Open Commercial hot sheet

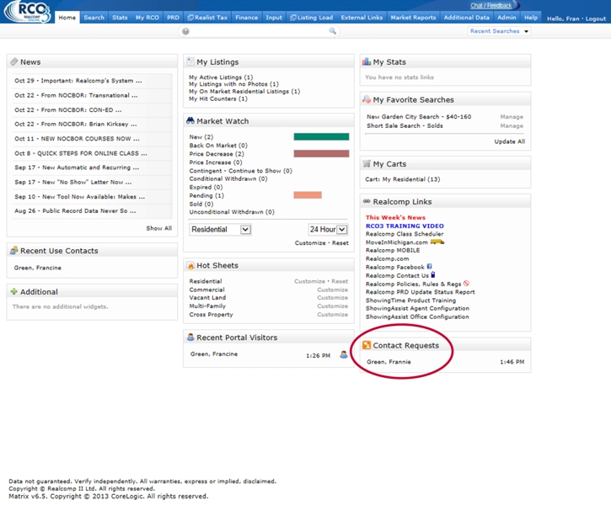pyautogui.click(x=207, y=290)
